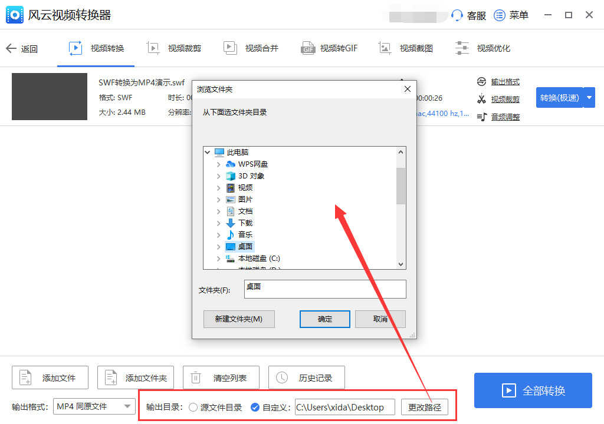Open 客服 customer service headset icon

pos(457,15)
